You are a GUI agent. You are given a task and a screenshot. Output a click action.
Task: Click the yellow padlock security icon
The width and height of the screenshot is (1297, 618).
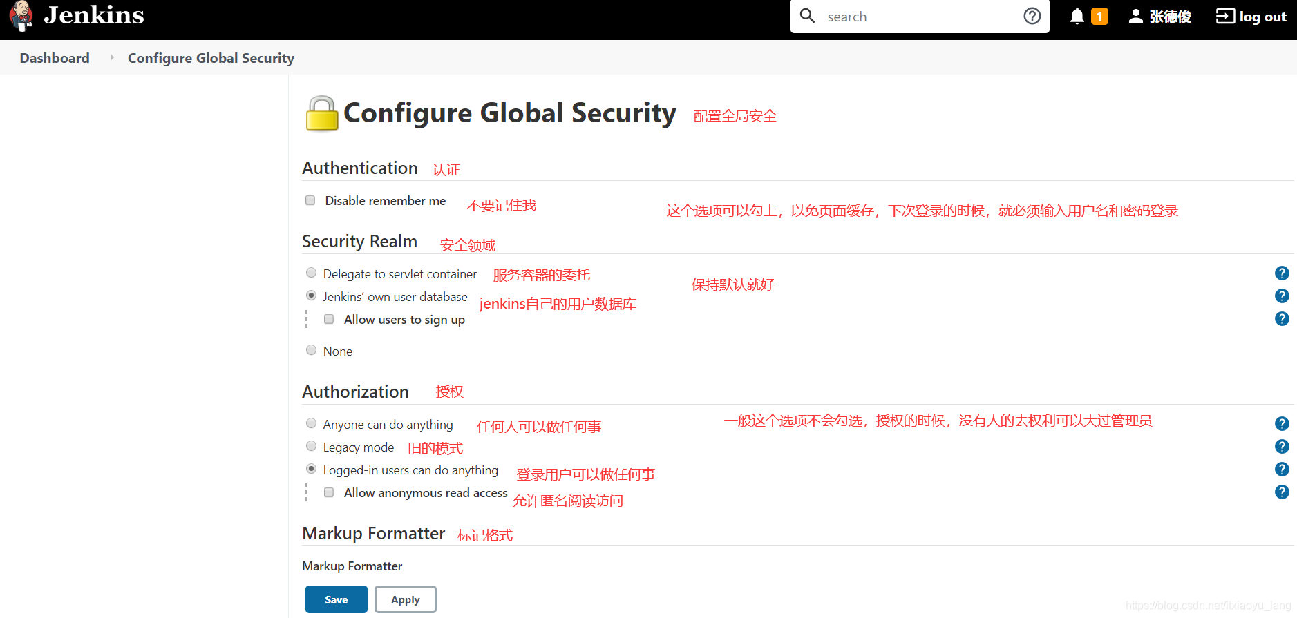tap(322, 113)
